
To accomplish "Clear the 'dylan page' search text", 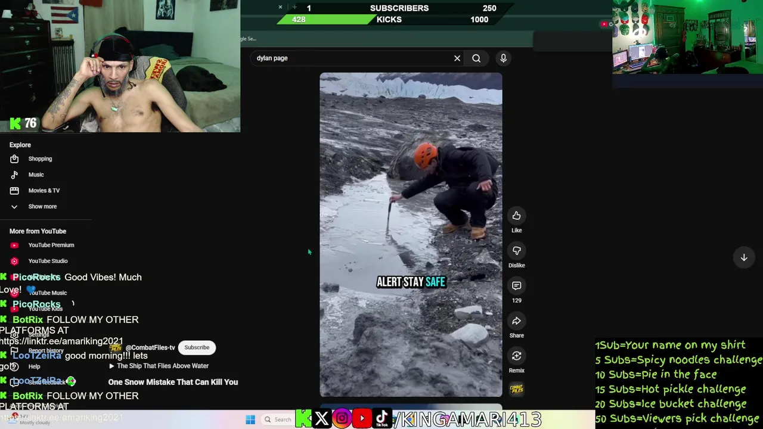I will tap(457, 58).
